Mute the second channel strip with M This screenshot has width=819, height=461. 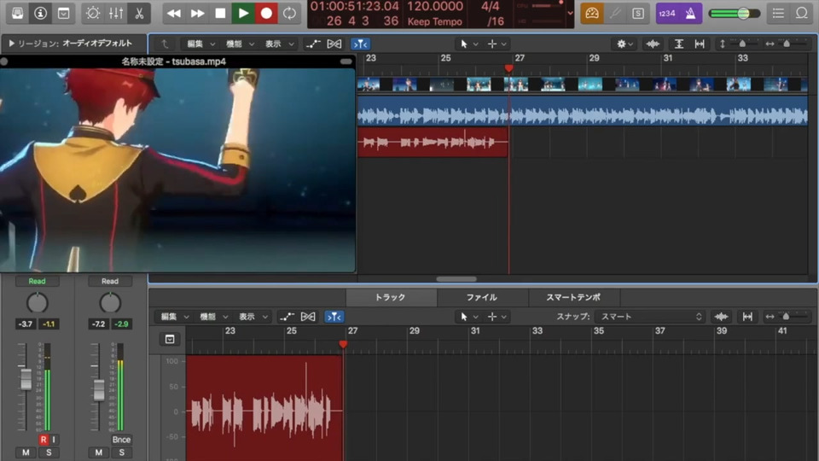coord(99,452)
